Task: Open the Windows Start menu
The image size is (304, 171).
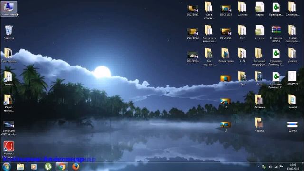Action: pyautogui.click(x=6, y=167)
